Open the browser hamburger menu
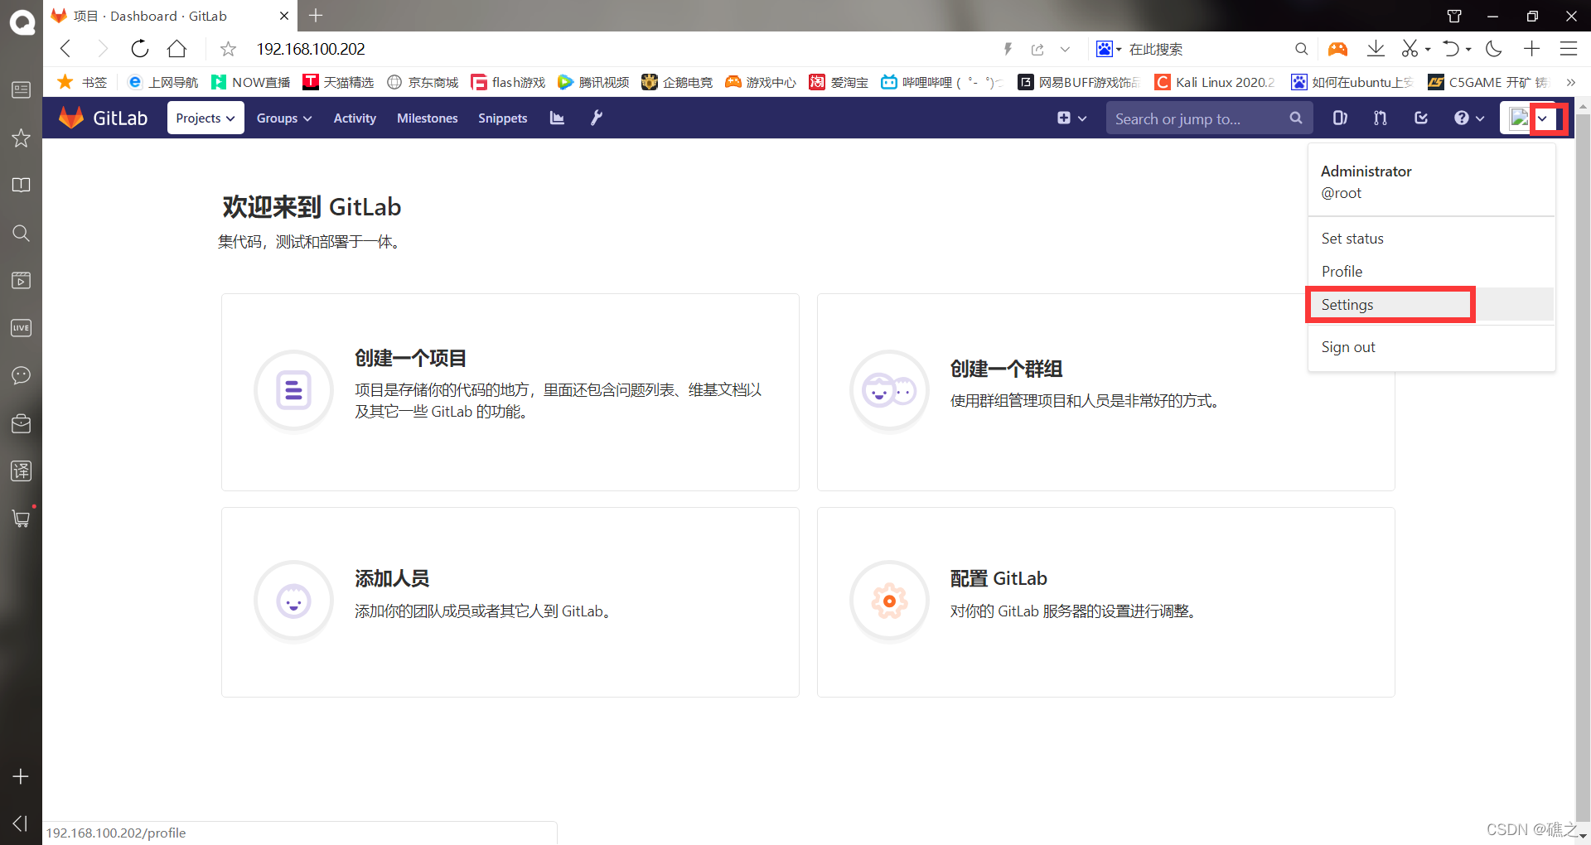Screen dimensions: 1591x845 point(1569,49)
